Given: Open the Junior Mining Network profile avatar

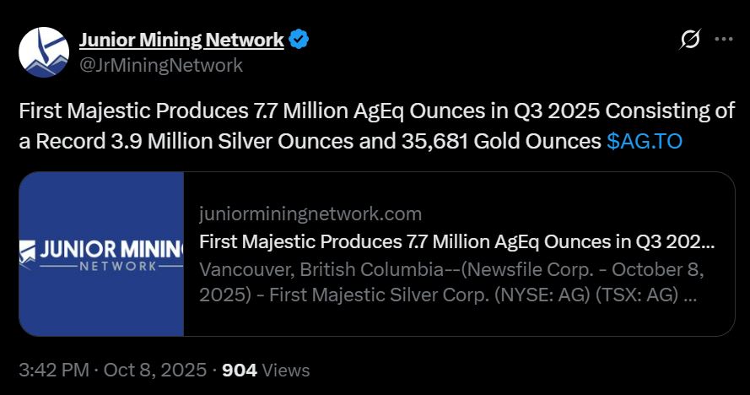Looking at the screenshot, I should tap(44, 51).
